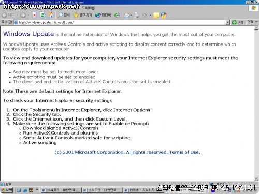Click the page icon in the address bar
Screen dimensions: 259x194
point(16,22)
